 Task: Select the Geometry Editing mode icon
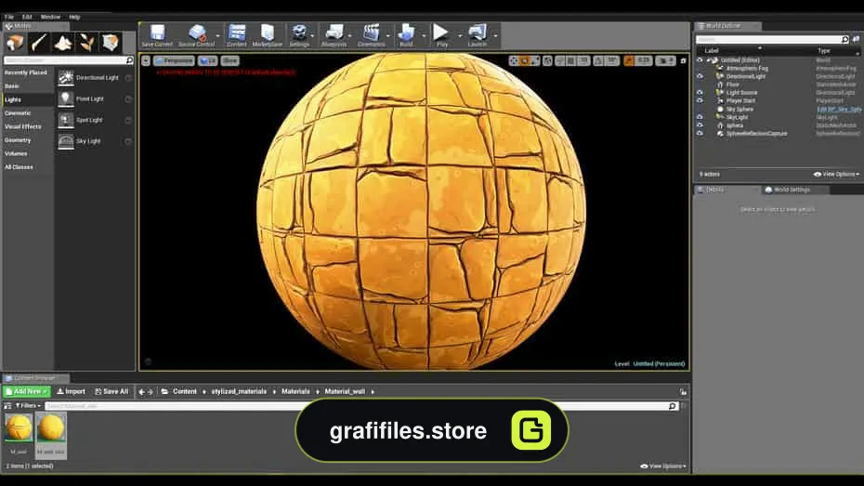click(x=111, y=43)
